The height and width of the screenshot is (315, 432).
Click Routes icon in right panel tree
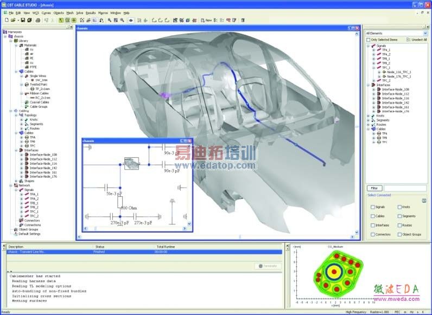click(x=373, y=125)
